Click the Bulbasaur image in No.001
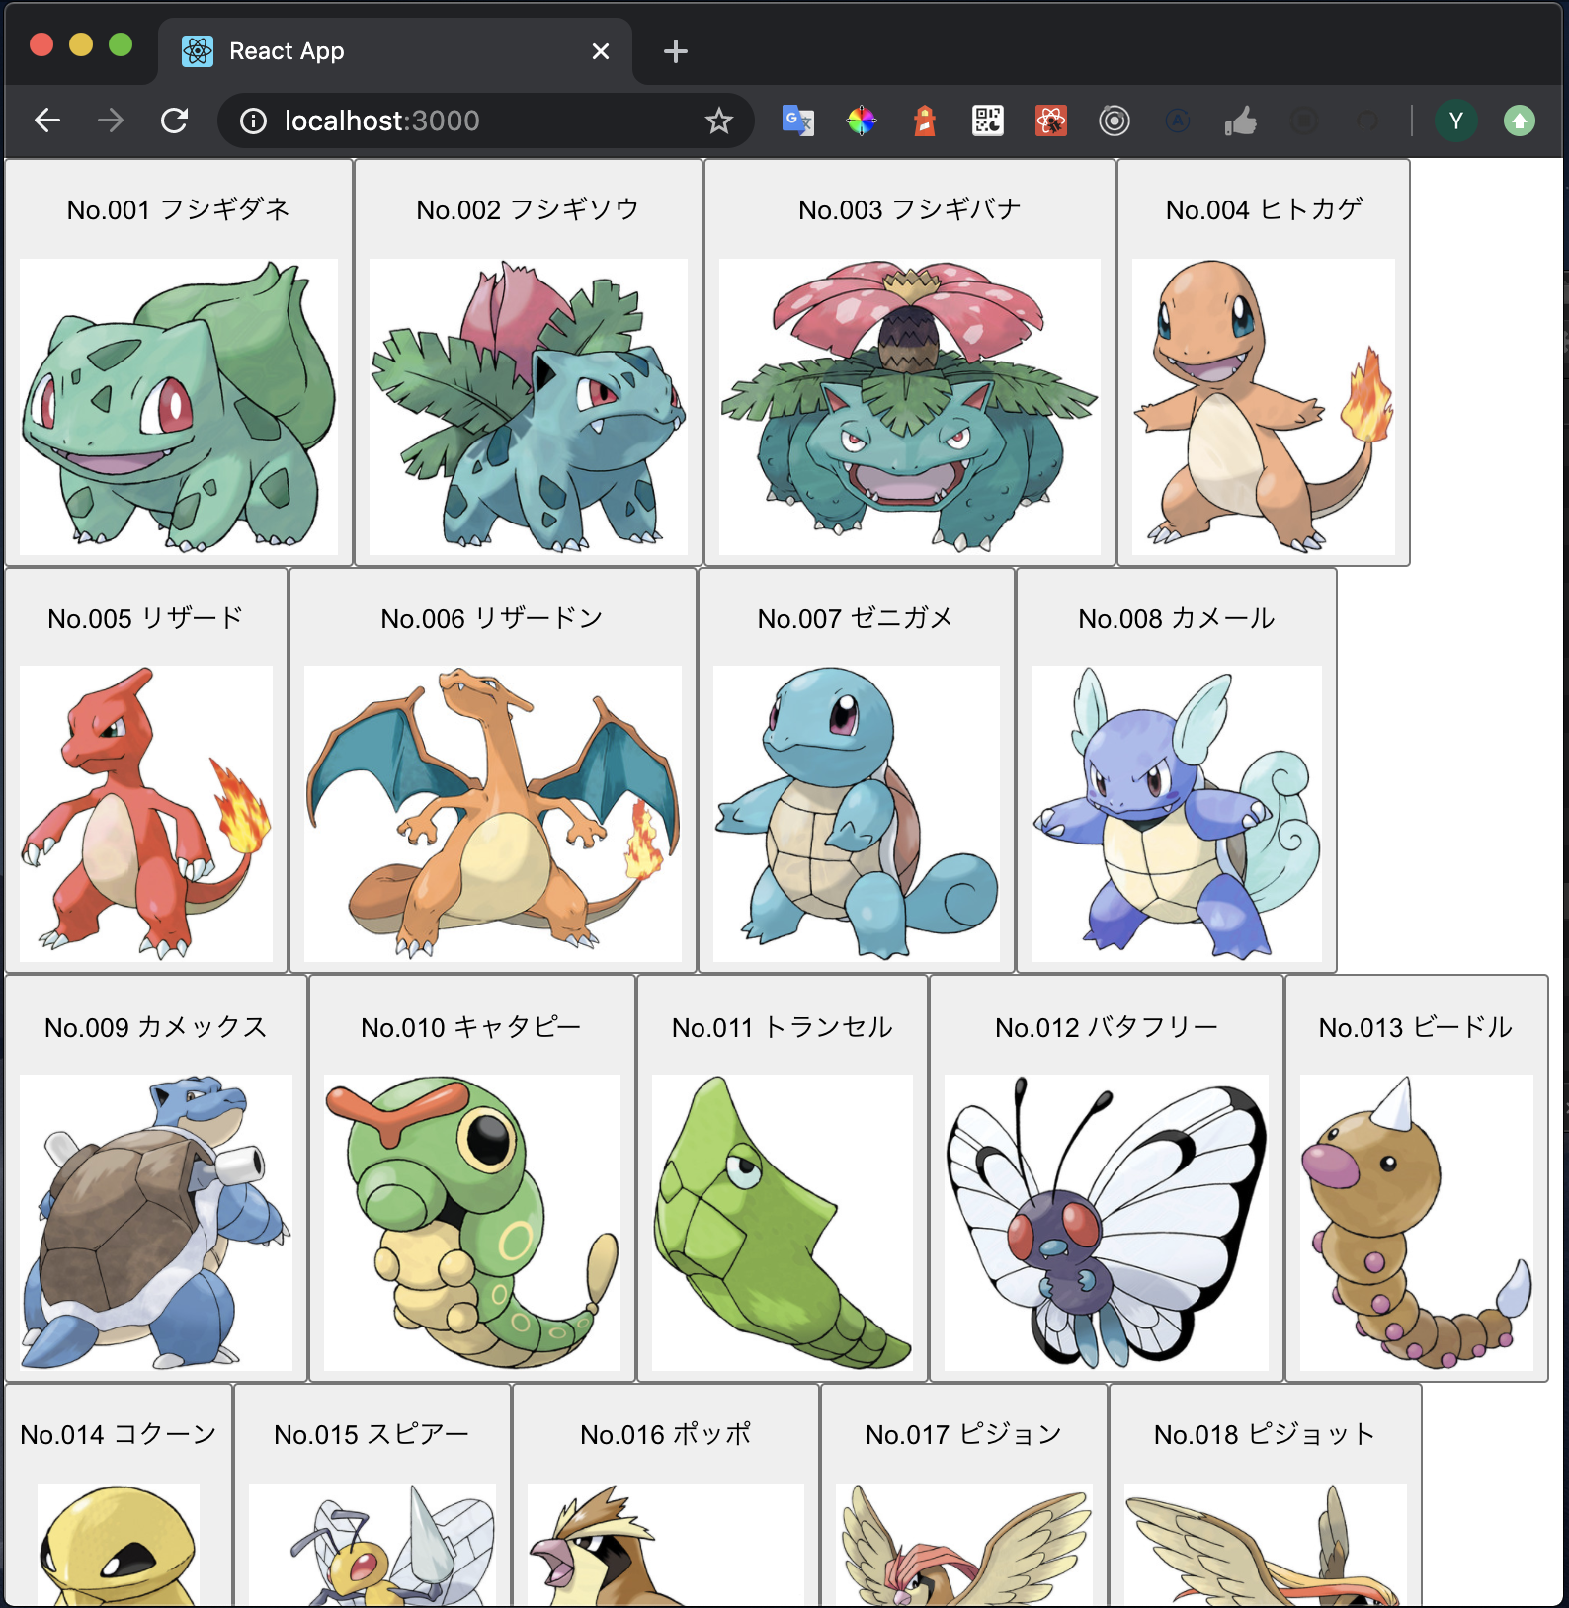This screenshot has height=1608, width=1569. pos(179,407)
